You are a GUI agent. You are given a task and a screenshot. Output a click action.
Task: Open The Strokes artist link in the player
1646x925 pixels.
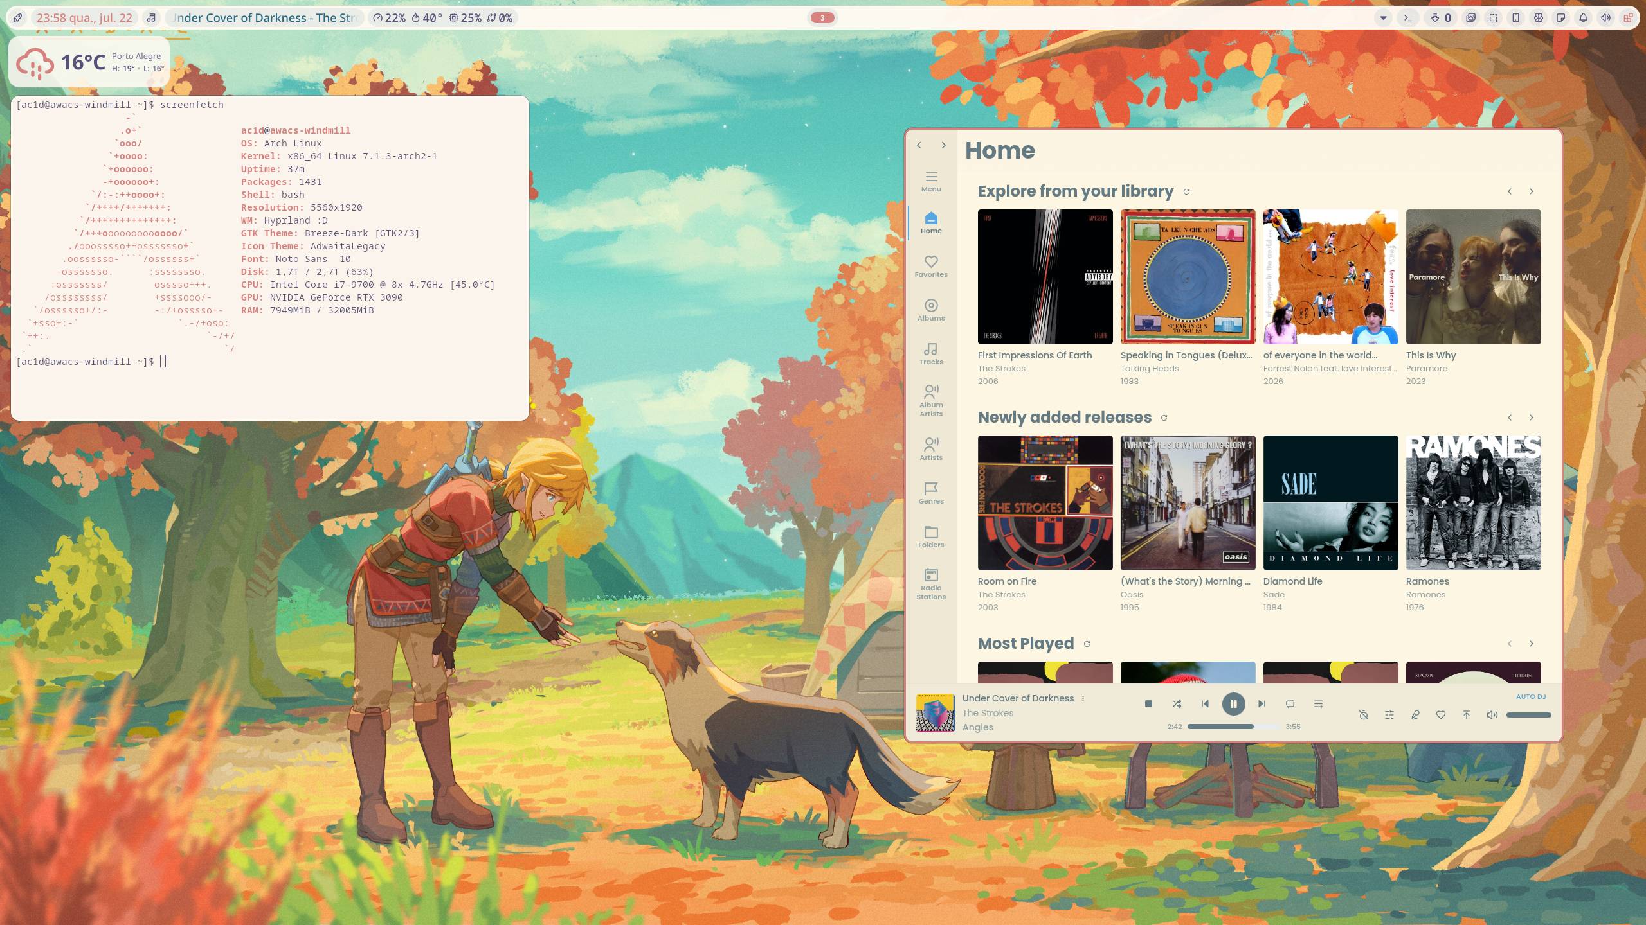click(988, 713)
